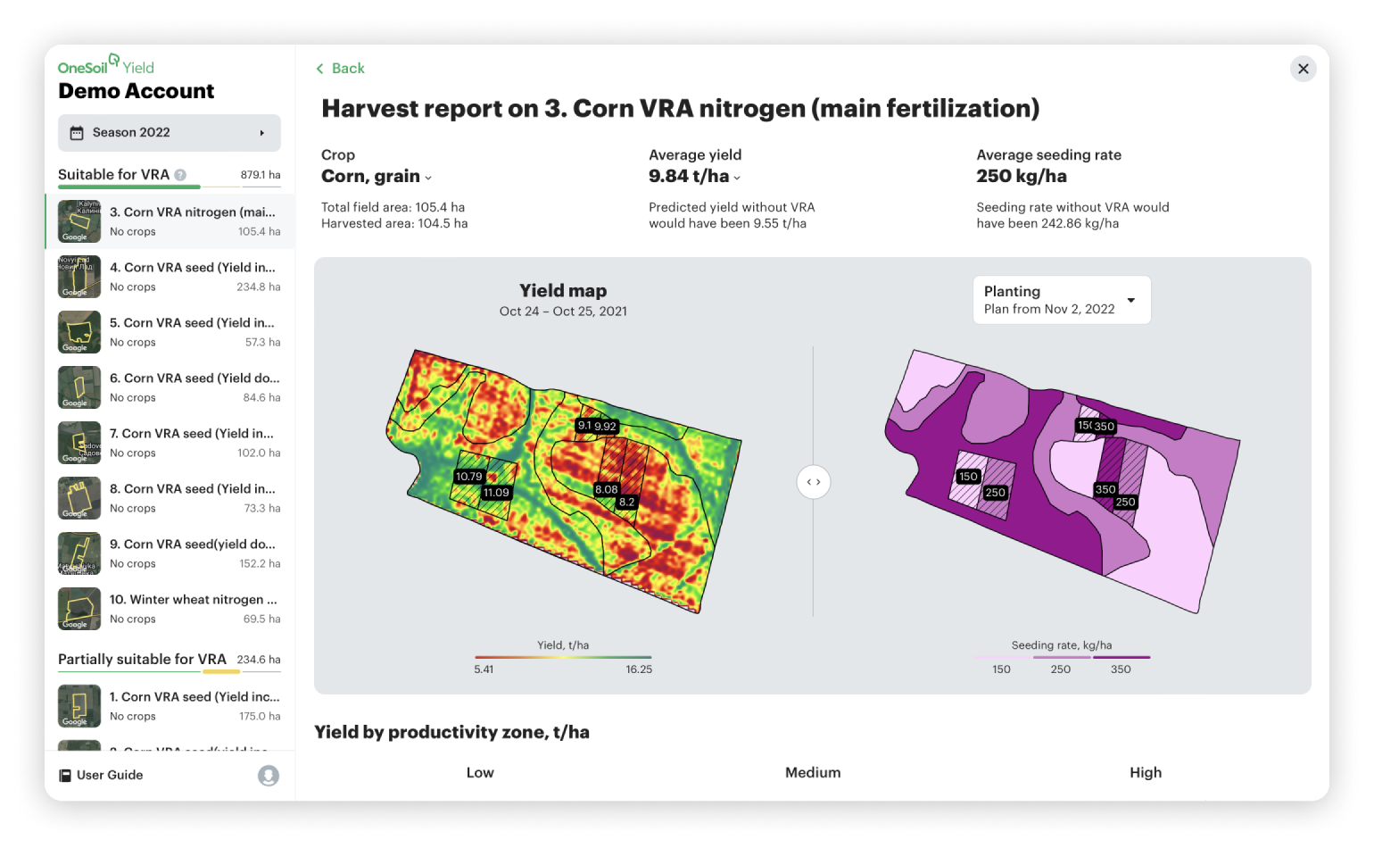Click the 8.08 yield label on map
Viewport: 1374px width, 848px height.
pyautogui.click(x=607, y=489)
